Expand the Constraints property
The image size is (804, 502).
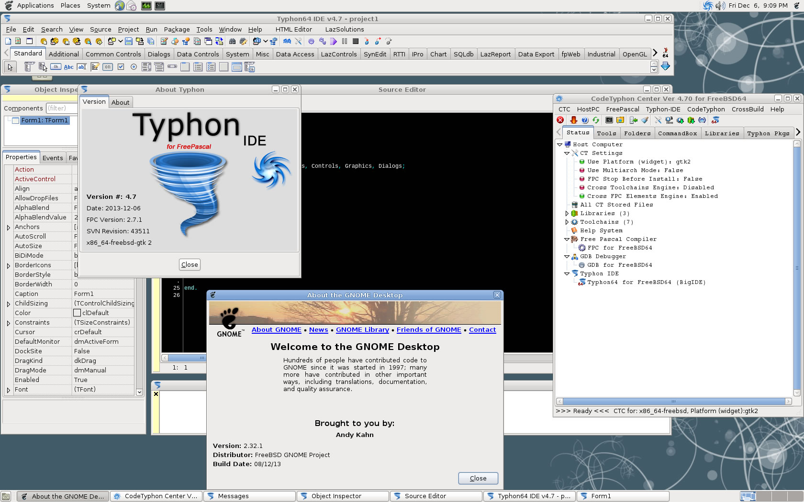[9, 323]
